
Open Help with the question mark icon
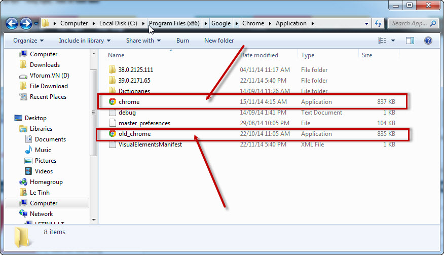pyautogui.click(x=428, y=41)
